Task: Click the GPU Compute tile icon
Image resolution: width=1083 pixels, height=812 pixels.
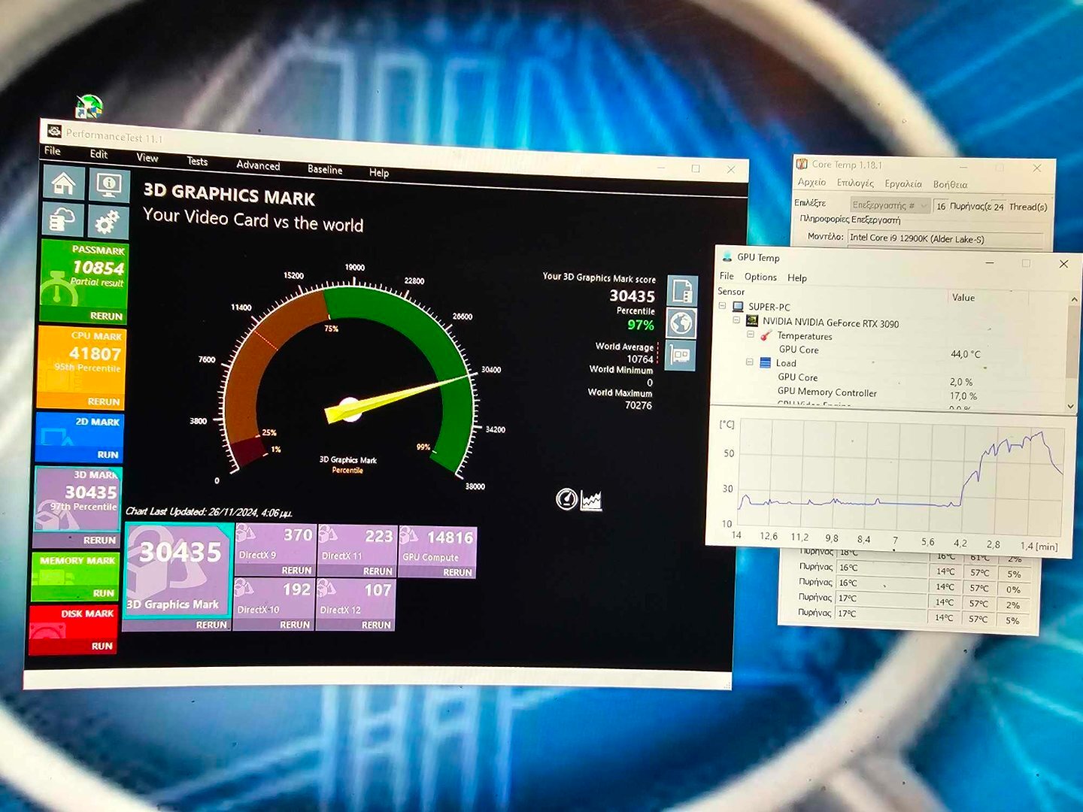Action: 409,535
